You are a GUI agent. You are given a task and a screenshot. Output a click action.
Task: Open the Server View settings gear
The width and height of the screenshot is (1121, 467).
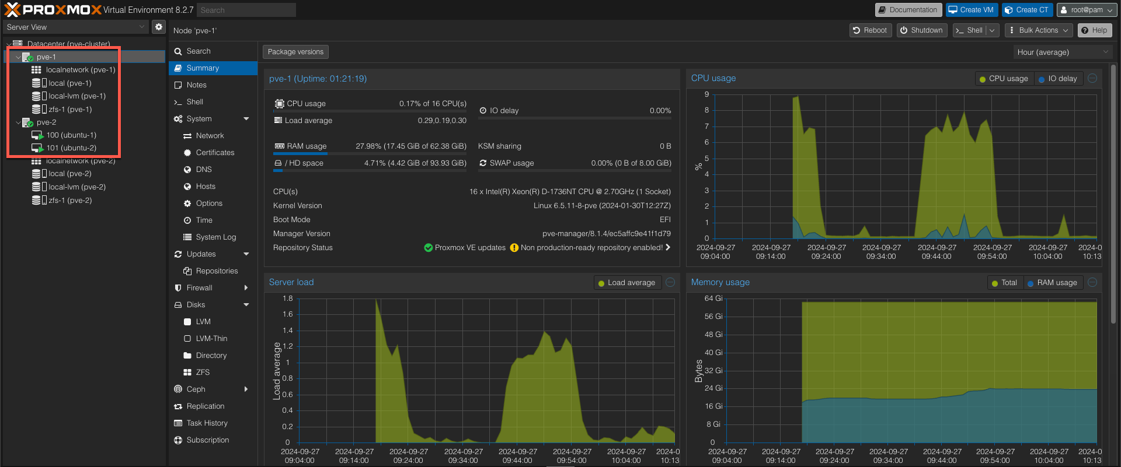[159, 27]
